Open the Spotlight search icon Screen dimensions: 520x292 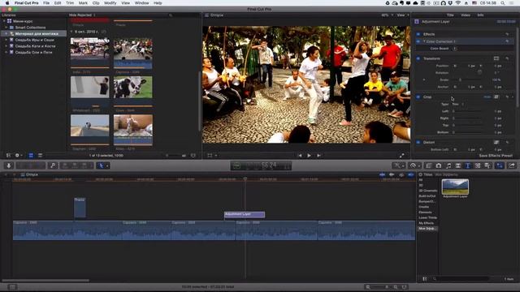coord(503,3)
